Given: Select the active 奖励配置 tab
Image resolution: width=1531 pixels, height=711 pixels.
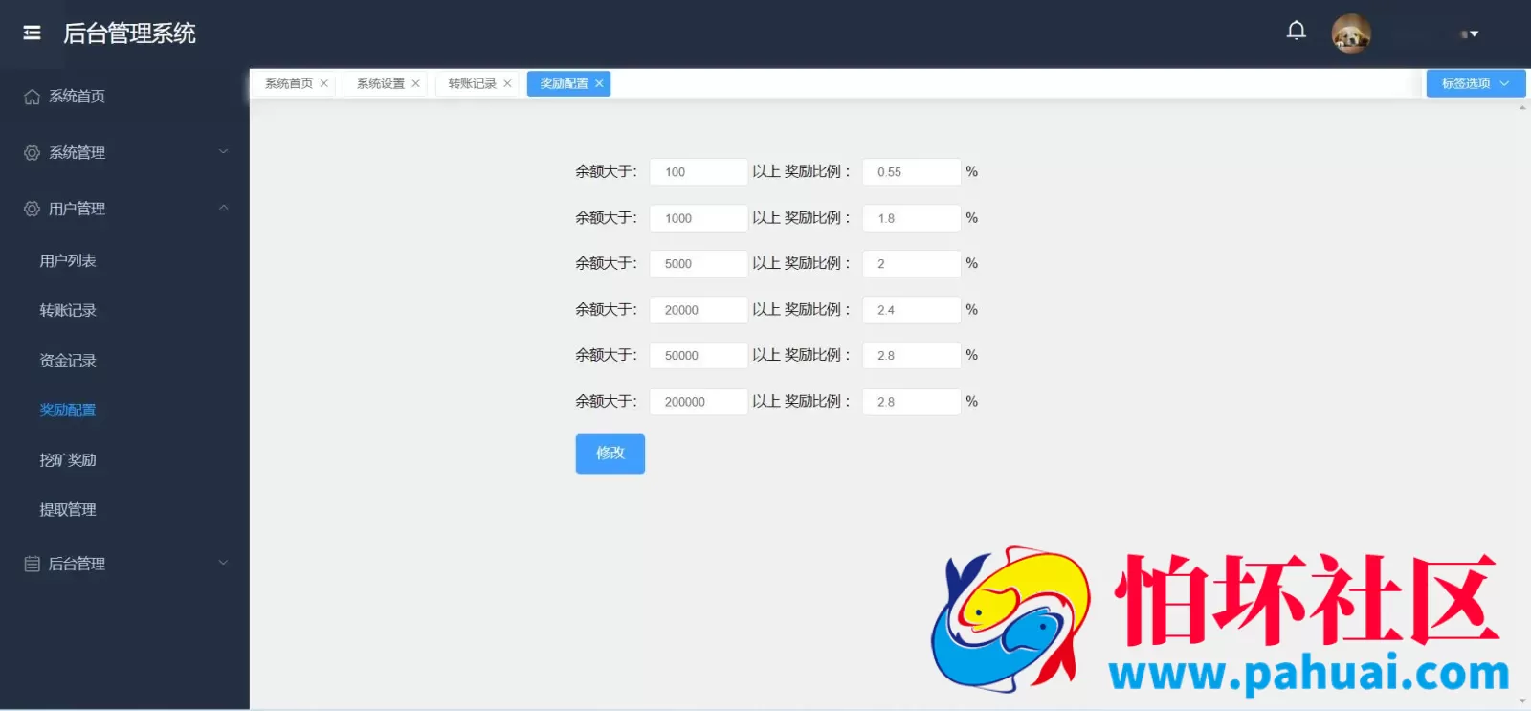Looking at the screenshot, I should [x=564, y=83].
